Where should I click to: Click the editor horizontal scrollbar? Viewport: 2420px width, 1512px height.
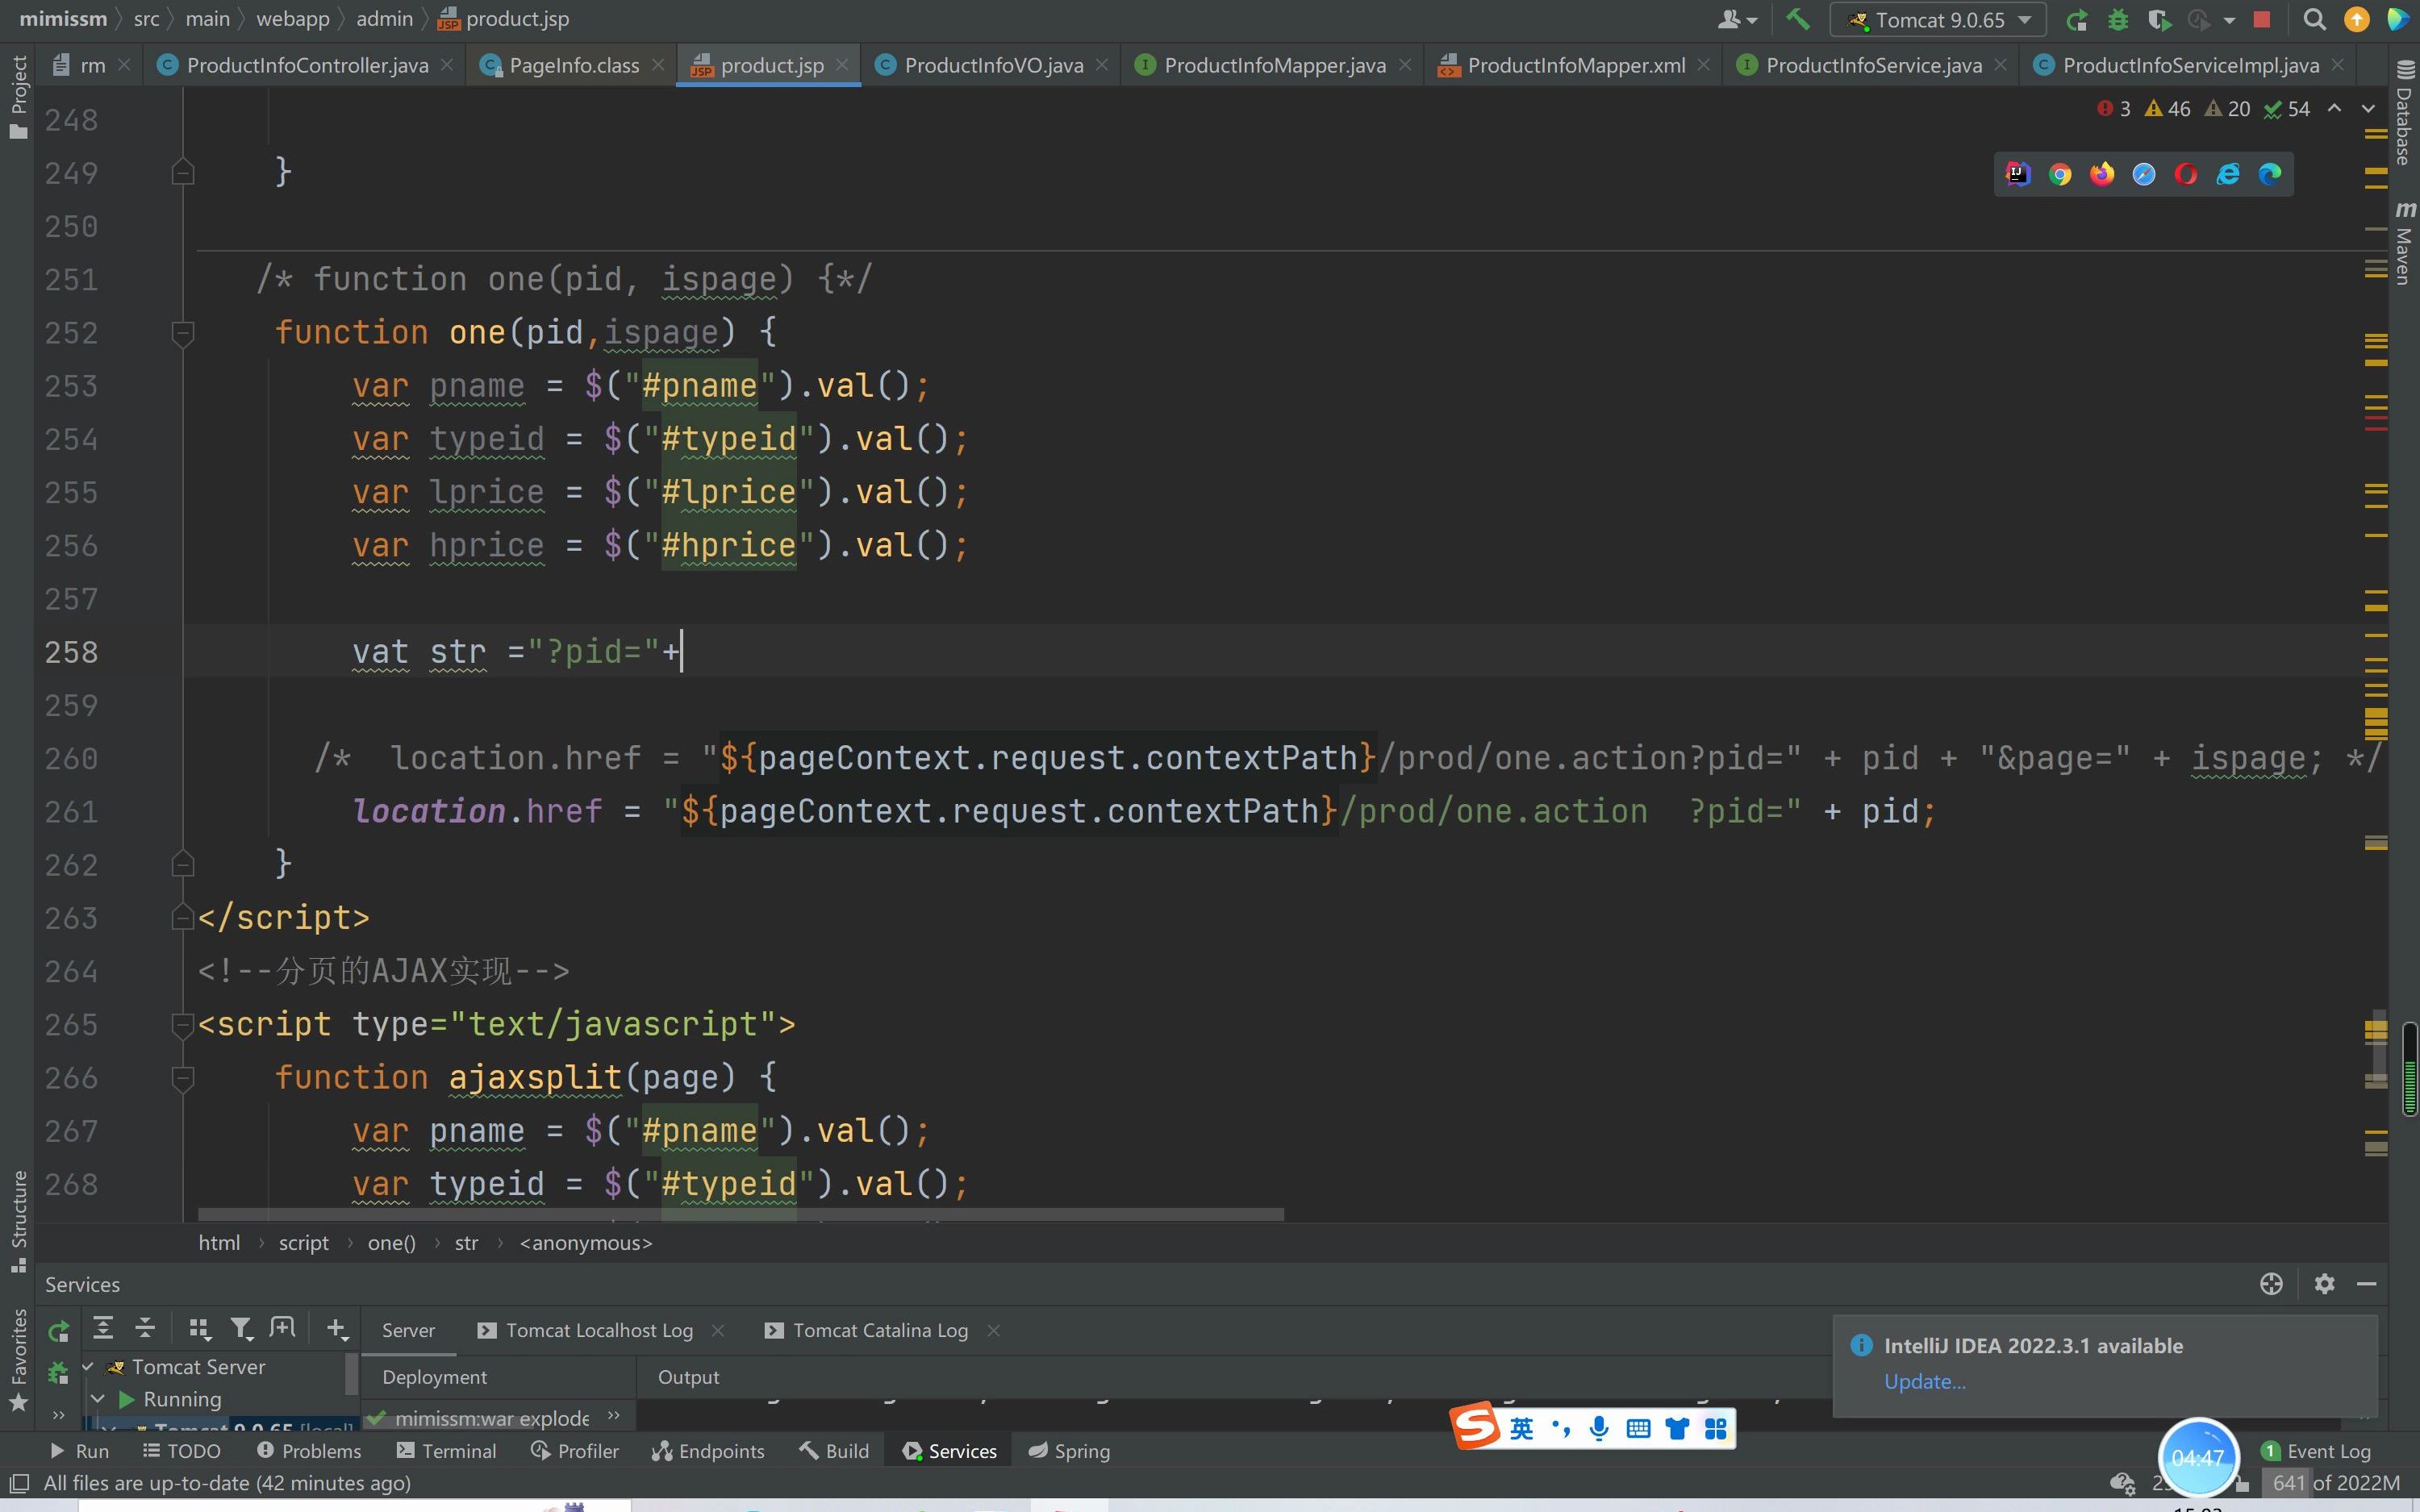click(x=740, y=1214)
